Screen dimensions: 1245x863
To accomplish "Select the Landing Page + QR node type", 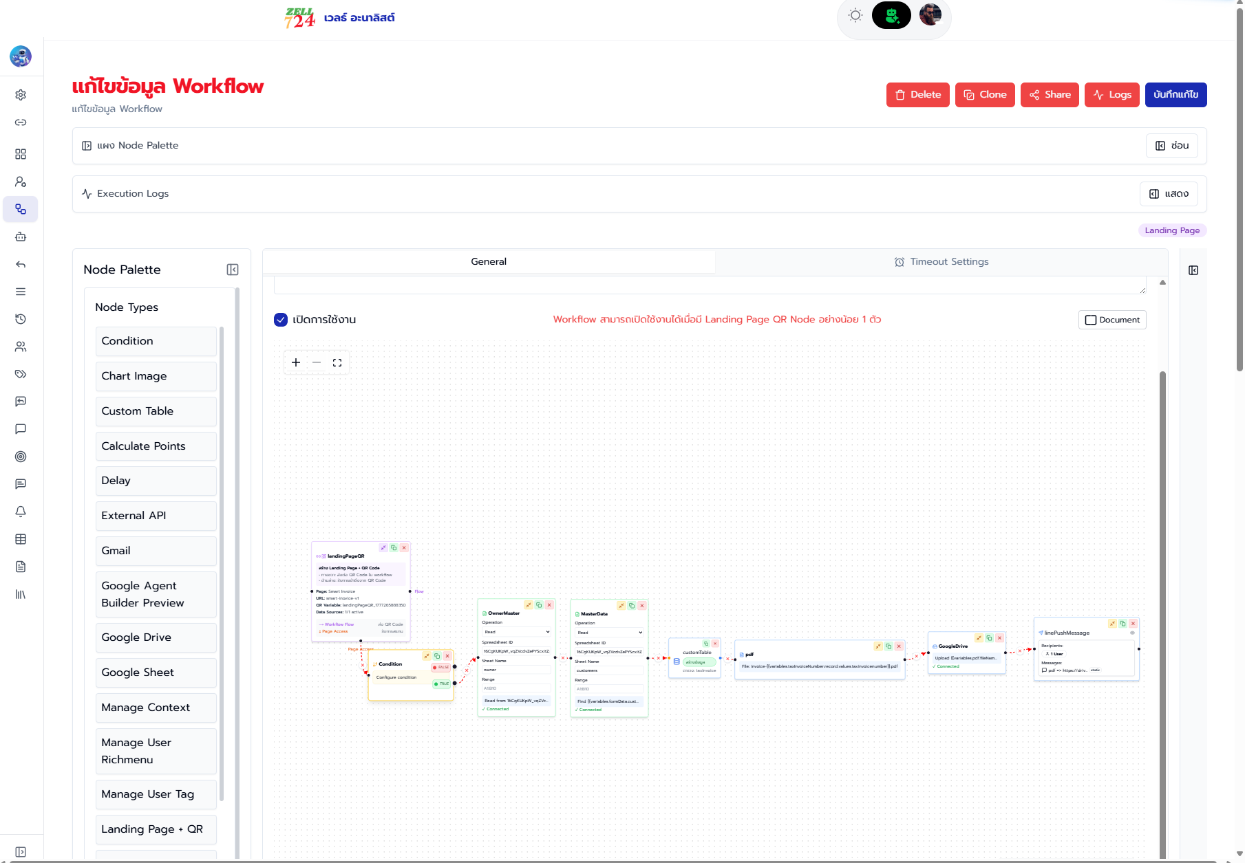I will 156,829.
